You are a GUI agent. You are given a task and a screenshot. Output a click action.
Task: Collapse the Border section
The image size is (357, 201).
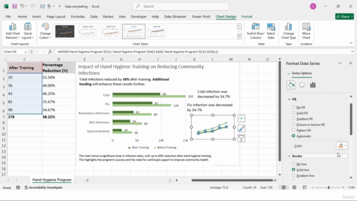[290, 156]
